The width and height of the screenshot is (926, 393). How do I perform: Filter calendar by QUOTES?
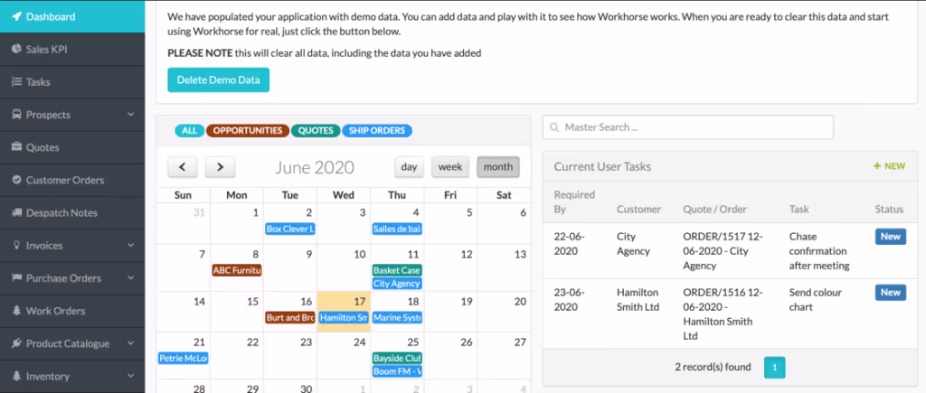(x=316, y=130)
